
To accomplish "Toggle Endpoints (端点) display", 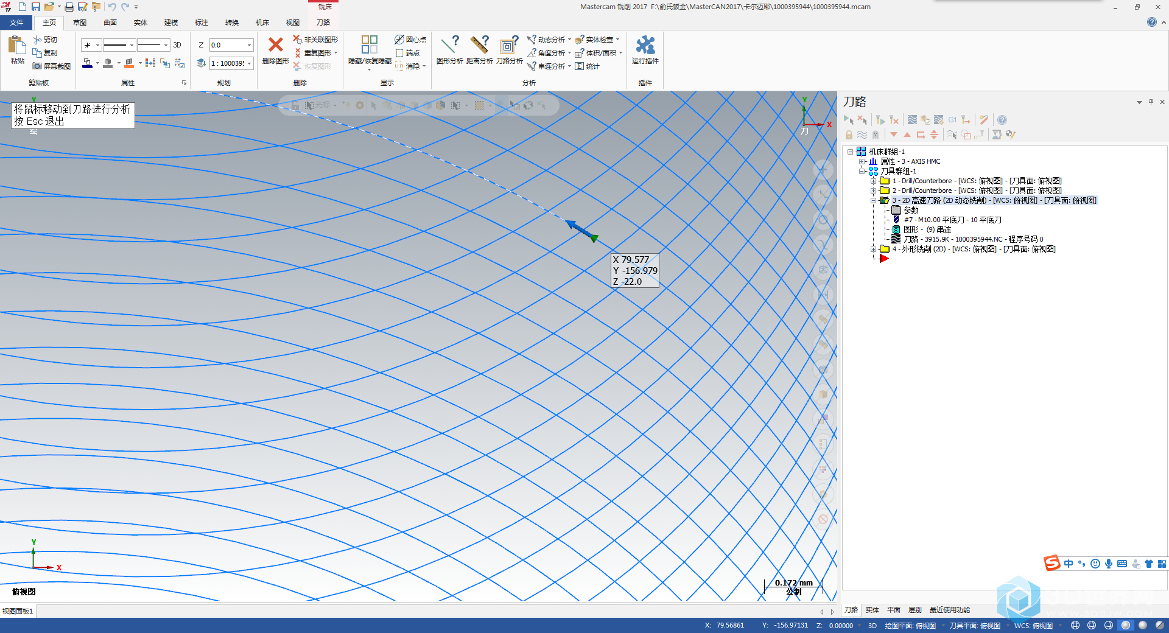I will point(407,53).
